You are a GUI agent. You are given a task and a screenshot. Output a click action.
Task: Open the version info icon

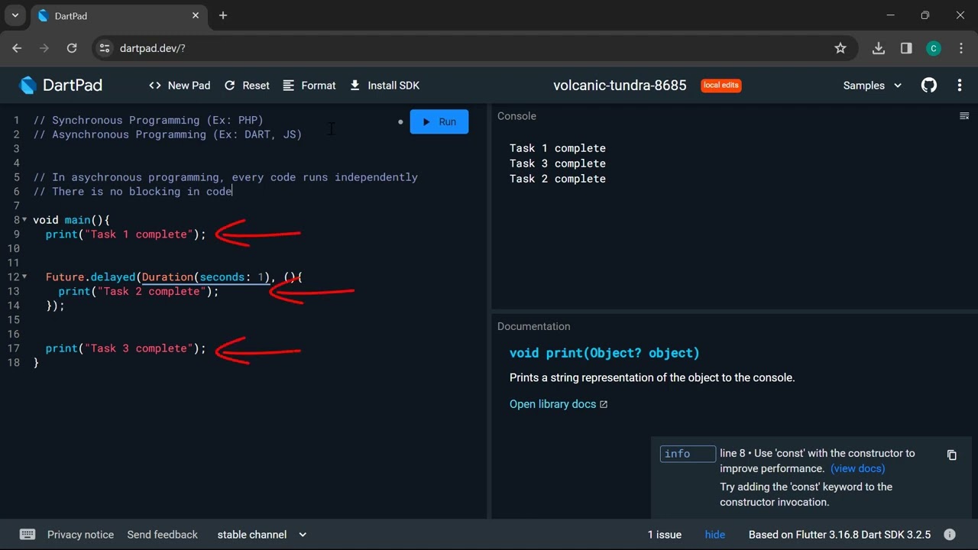(x=950, y=535)
